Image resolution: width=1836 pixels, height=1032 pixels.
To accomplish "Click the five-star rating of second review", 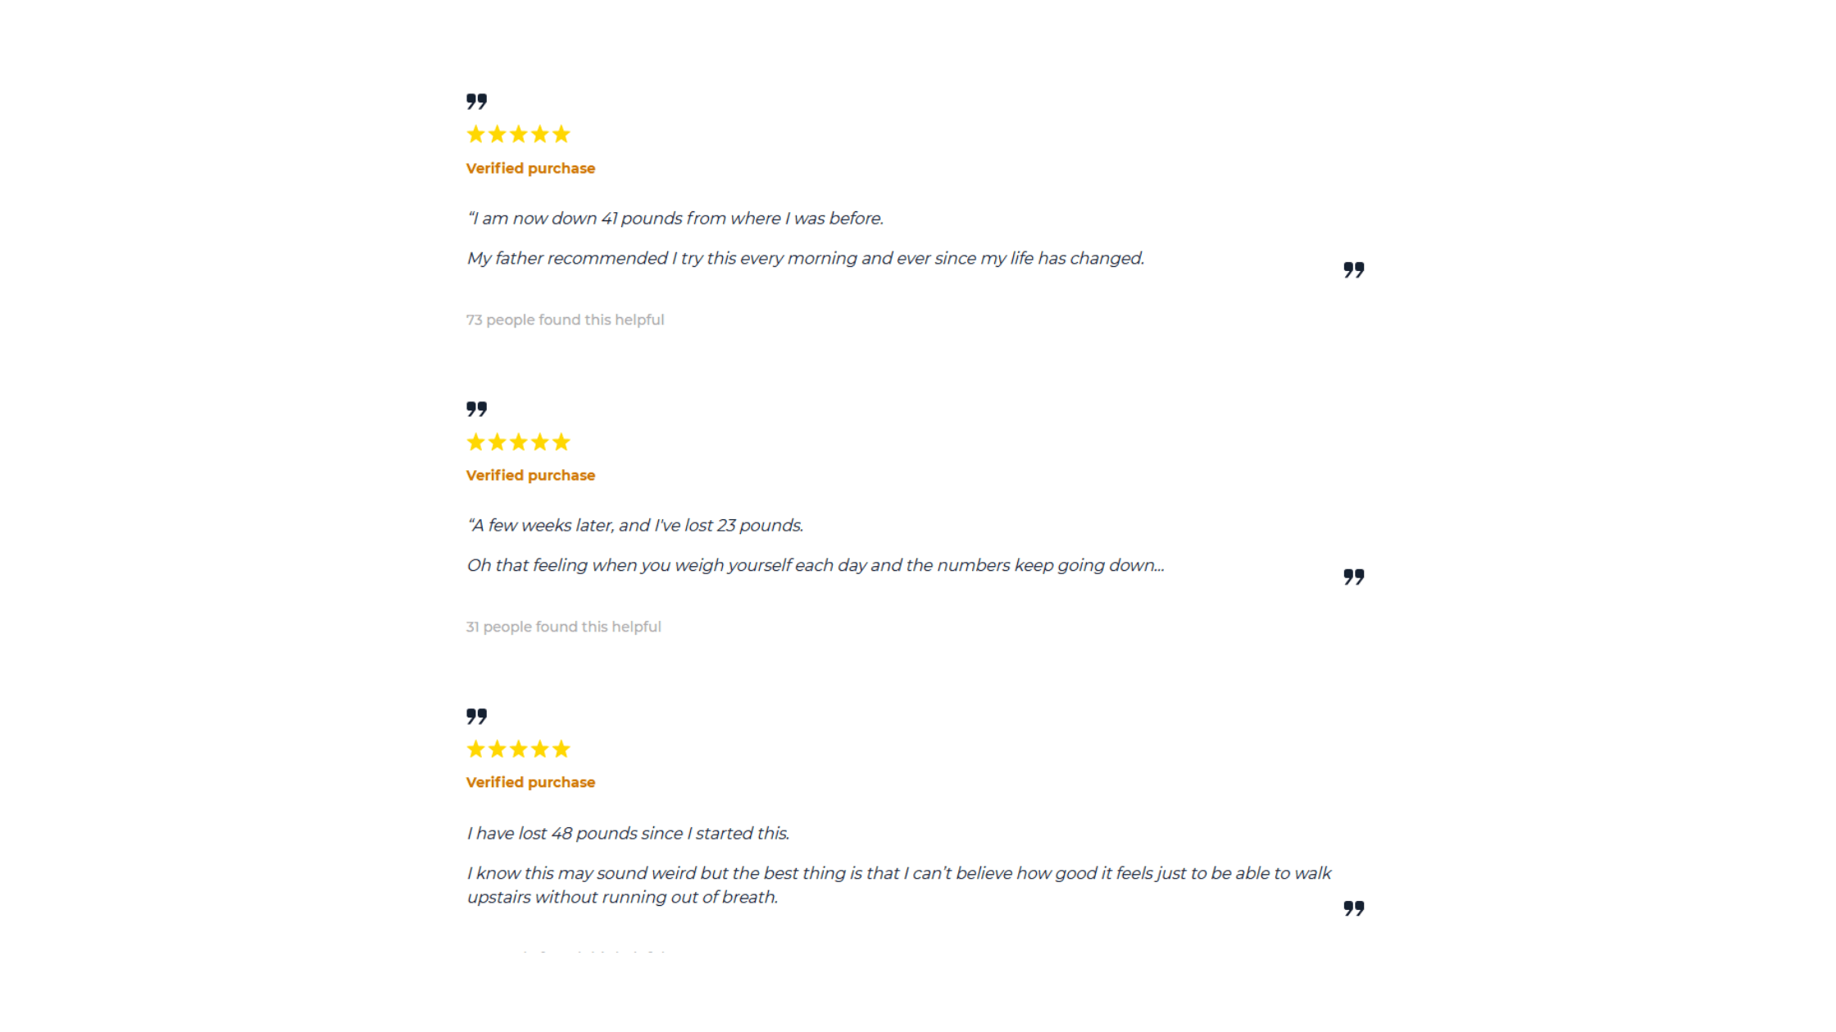I will click(x=518, y=442).
